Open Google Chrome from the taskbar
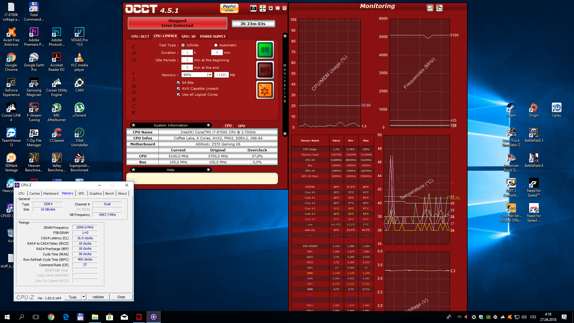This screenshot has height=323, width=574. click(51, 317)
